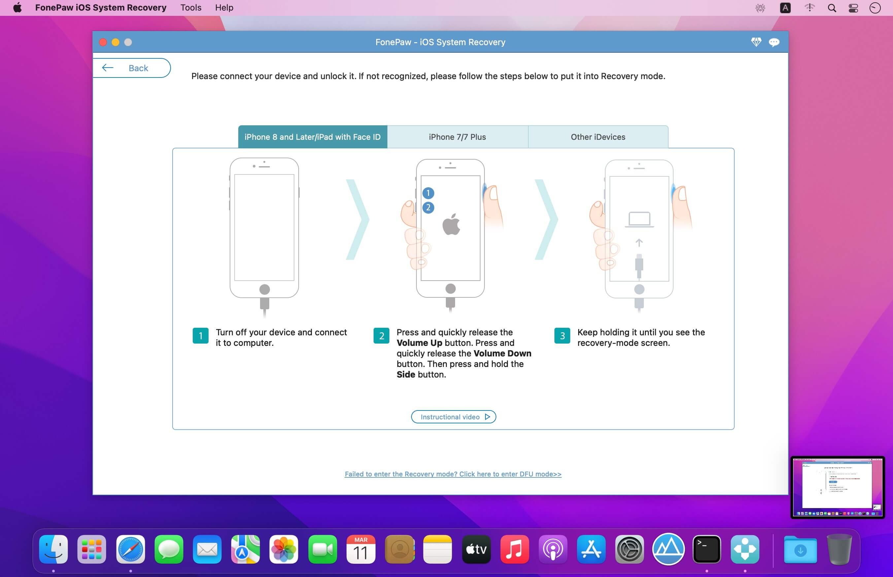The height and width of the screenshot is (577, 893).
Task: Open the Apple menu
Action: (x=17, y=8)
